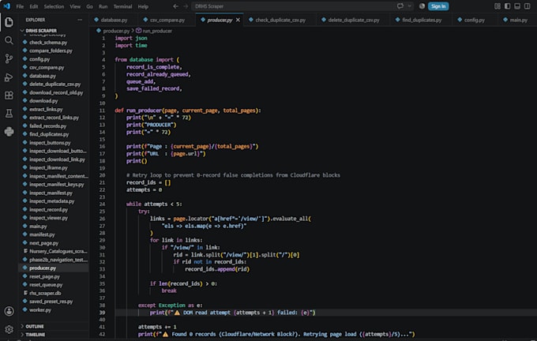Go back with the navigation arrow
Screen dimensions: 537x341
[x=175, y=6]
